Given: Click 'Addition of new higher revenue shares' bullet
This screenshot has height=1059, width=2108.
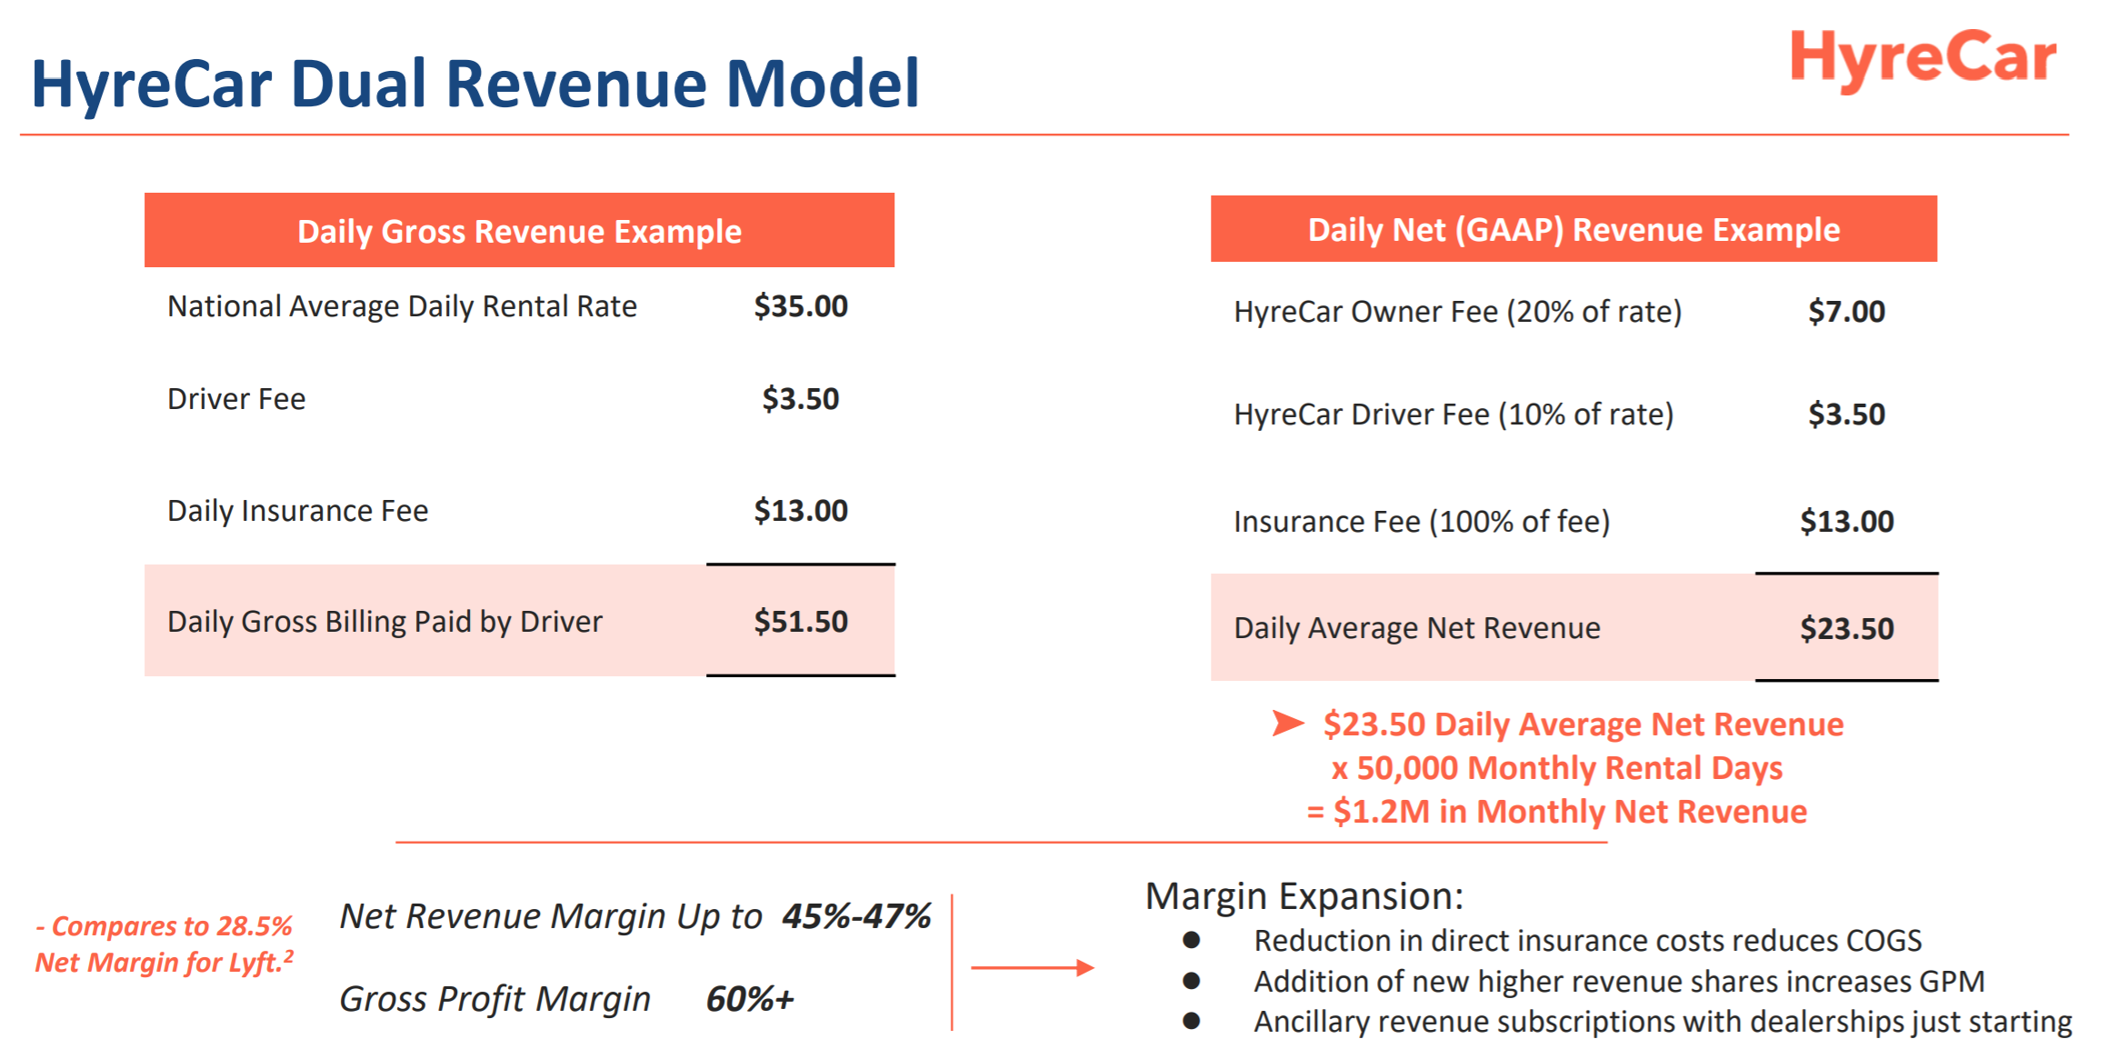Looking at the screenshot, I should (1619, 982).
